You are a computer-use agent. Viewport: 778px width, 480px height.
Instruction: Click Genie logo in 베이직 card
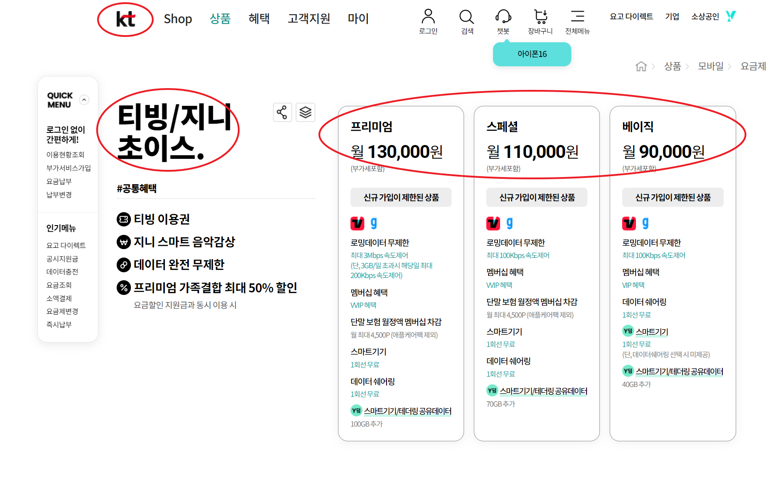tap(646, 223)
